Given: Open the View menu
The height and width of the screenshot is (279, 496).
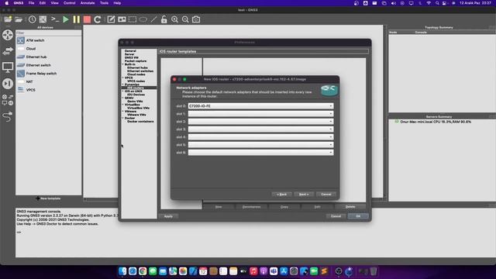Looking at the screenshot, I should tap(55, 3).
